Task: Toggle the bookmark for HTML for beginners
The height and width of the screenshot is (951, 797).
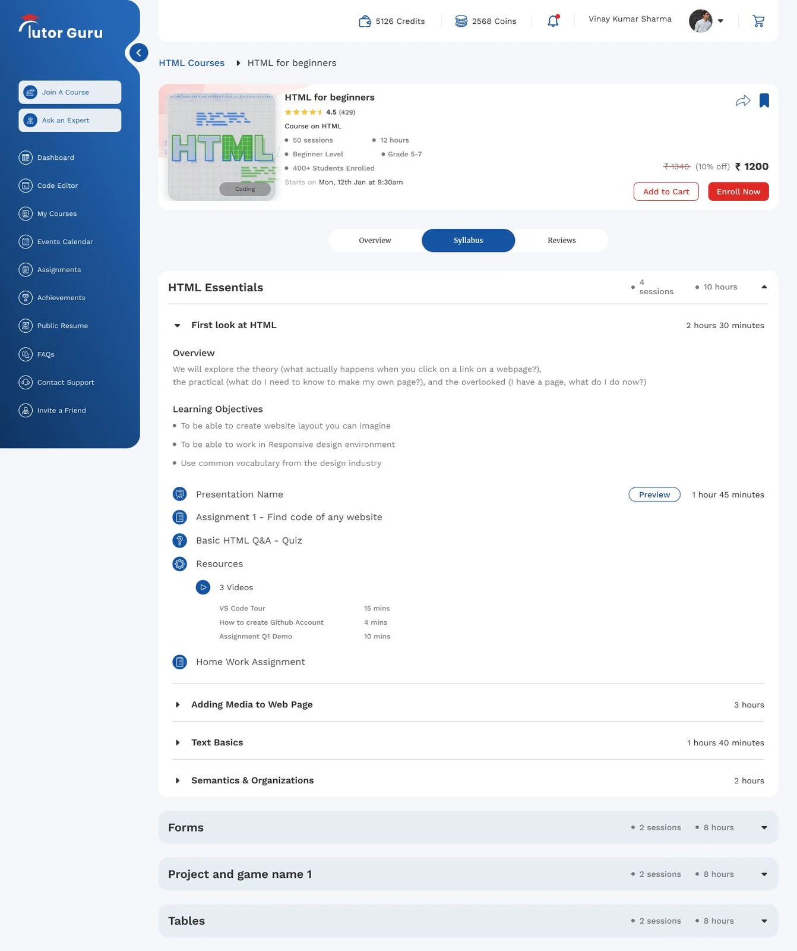Action: point(764,100)
